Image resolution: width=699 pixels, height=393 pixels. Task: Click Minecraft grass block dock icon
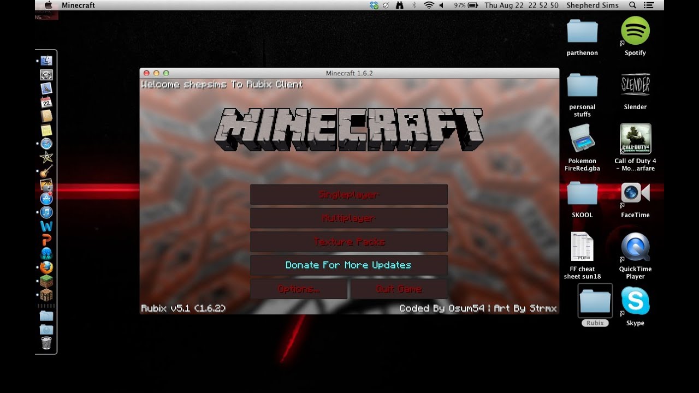[x=46, y=281]
